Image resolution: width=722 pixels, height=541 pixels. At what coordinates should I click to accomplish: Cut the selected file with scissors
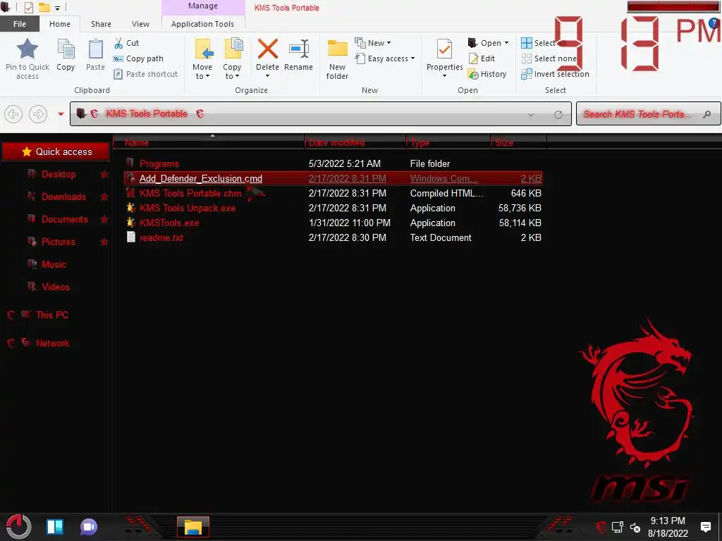(126, 43)
